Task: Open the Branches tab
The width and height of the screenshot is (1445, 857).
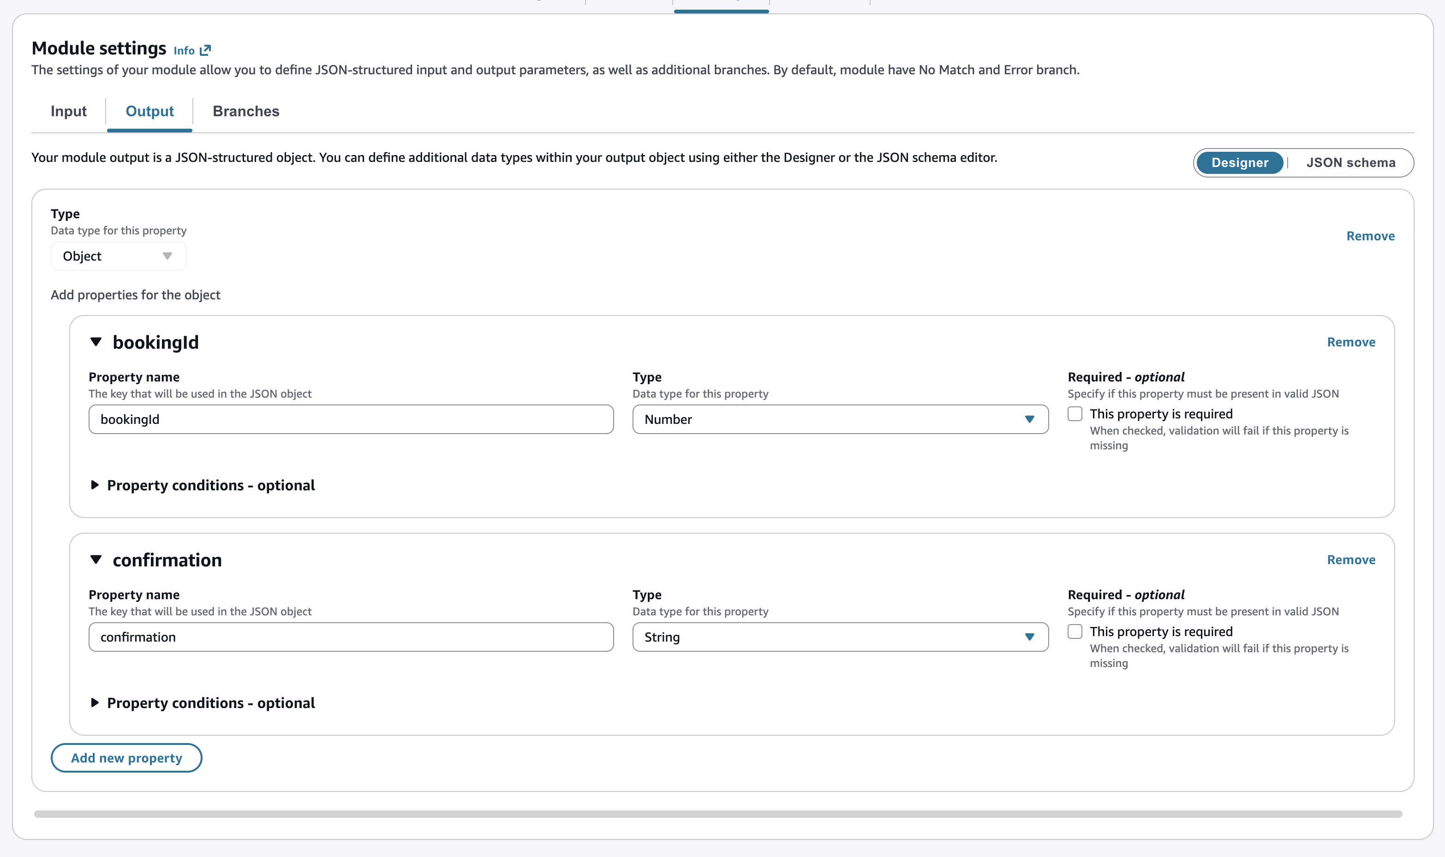Action: [246, 111]
